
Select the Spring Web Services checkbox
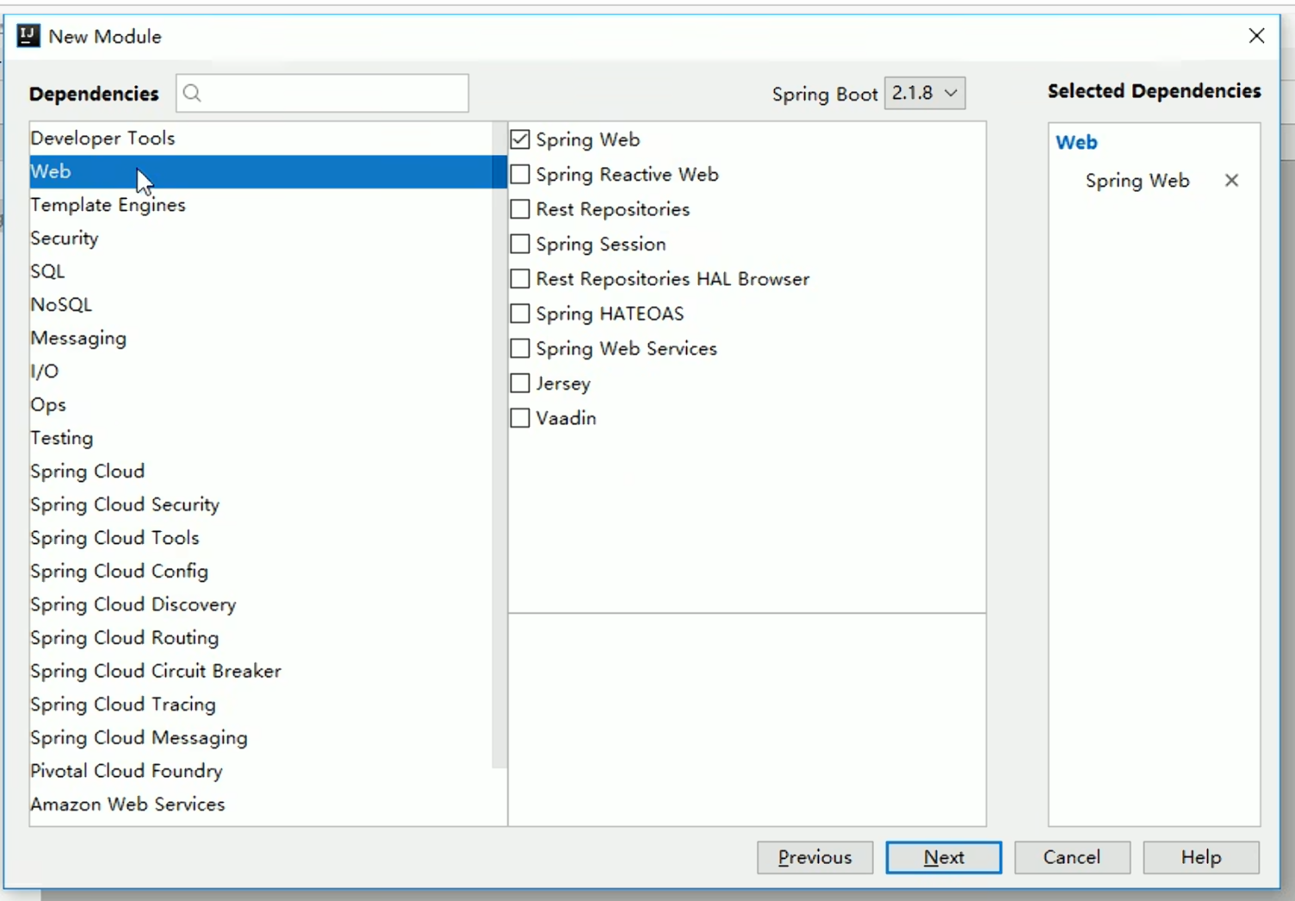click(520, 349)
